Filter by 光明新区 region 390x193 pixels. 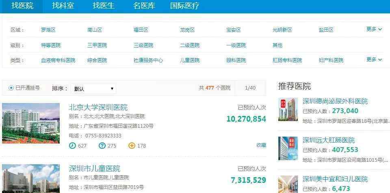coord(282,30)
